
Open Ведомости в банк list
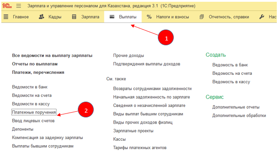(30, 87)
